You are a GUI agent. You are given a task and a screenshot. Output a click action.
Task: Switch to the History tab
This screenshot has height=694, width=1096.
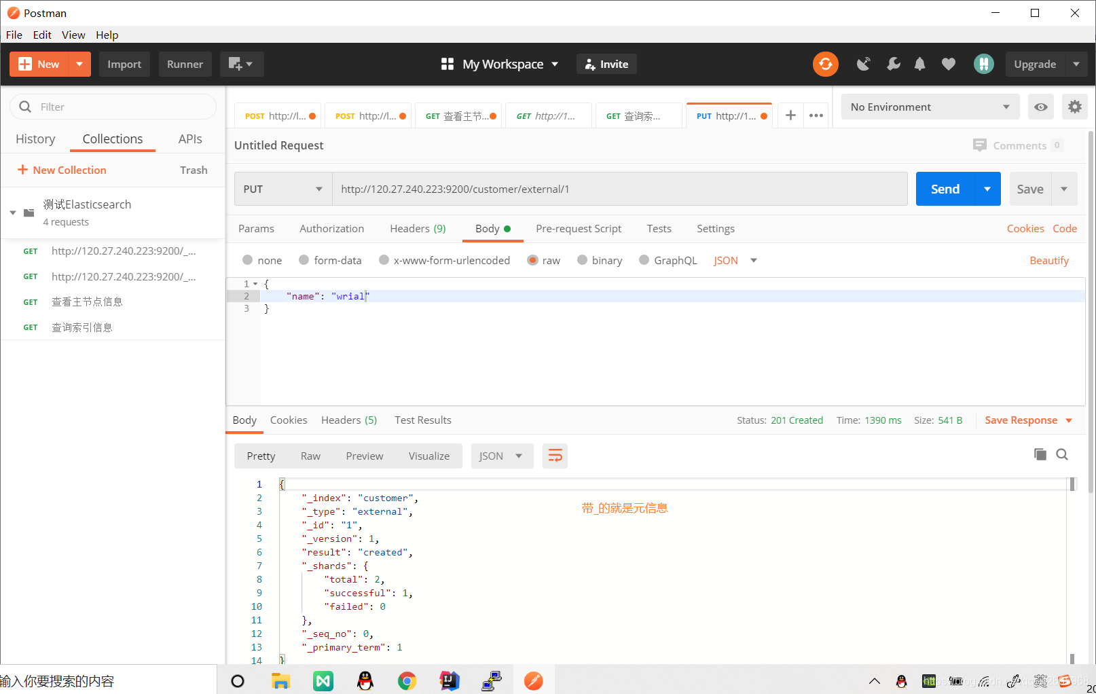pyautogui.click(x=35, y=139)
